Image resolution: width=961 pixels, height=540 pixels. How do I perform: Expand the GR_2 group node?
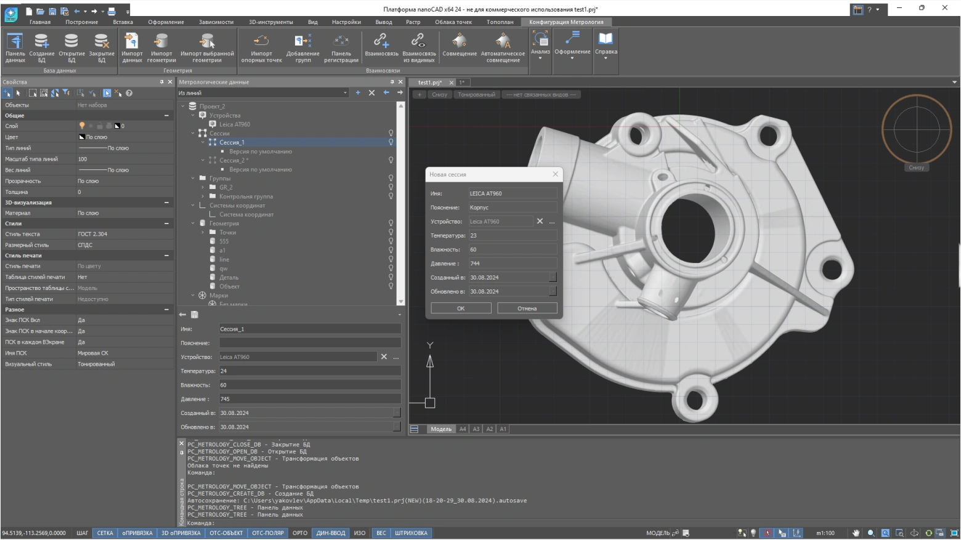pyautogui.click(x=203, y=187)
